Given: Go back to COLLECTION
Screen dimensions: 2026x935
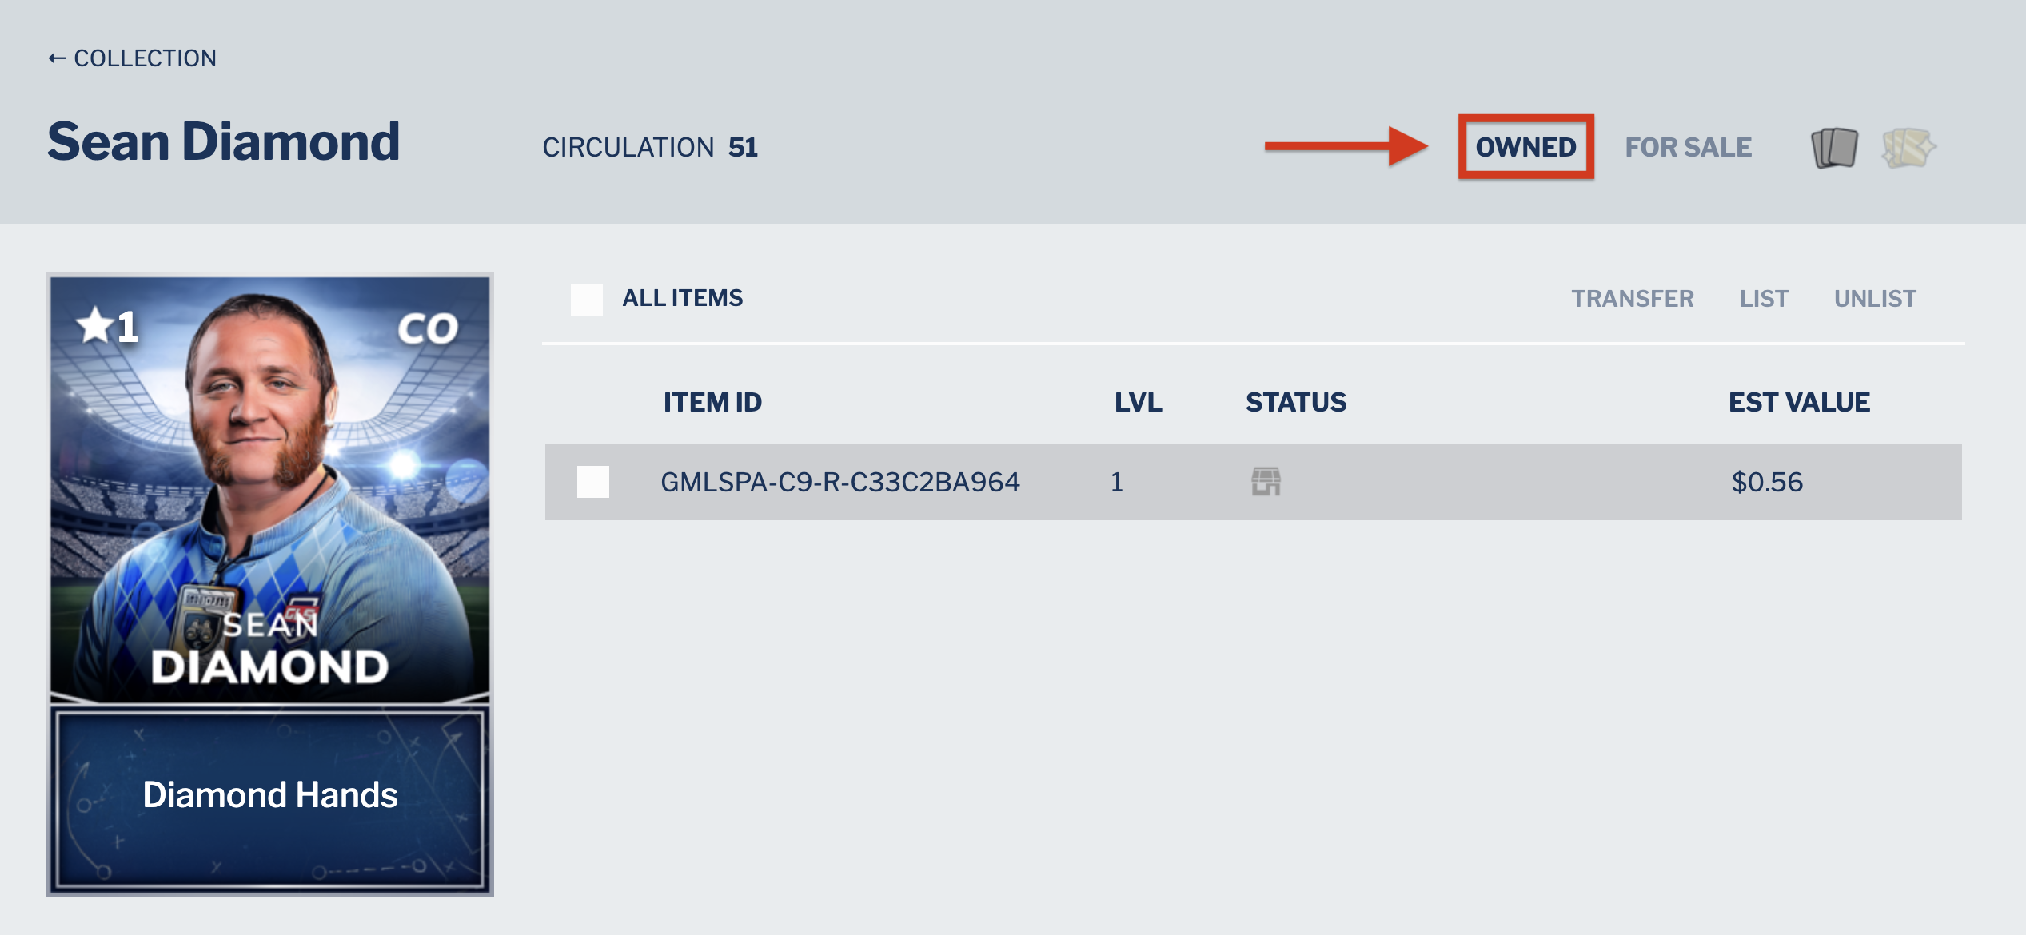Looking at the screenshot, I should pos(145,58).
